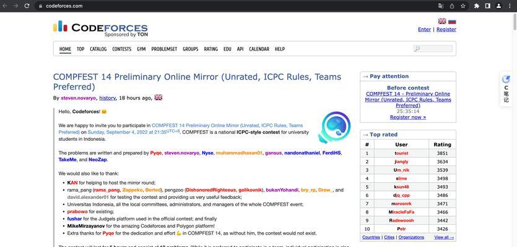This screenshot has height=247, width=517.
Task: Click rating 3851 cell
Action: [442, 153]
